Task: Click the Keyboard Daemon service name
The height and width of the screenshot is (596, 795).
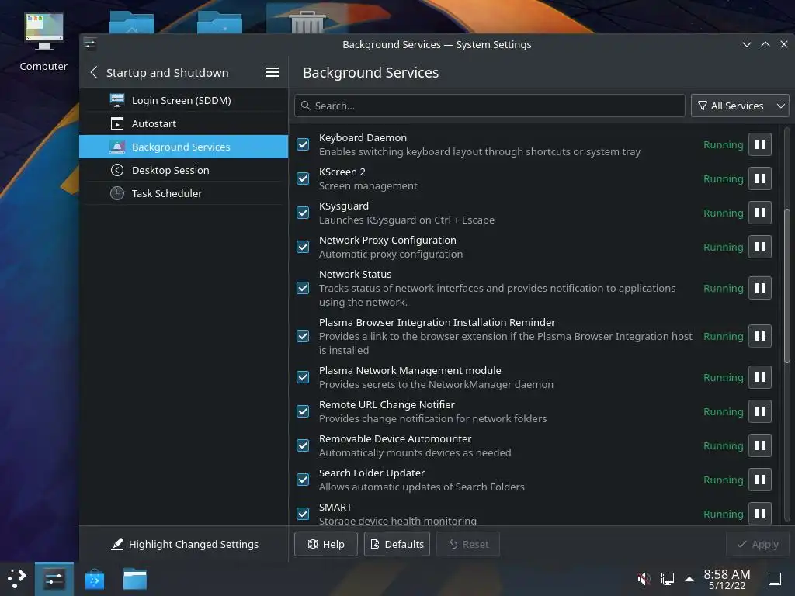Action: 363,137
